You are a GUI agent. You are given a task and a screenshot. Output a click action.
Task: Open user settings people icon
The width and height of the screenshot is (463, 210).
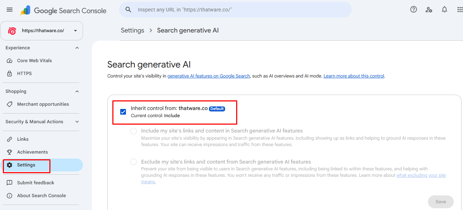pyautogui.click(x=429, y=10)
